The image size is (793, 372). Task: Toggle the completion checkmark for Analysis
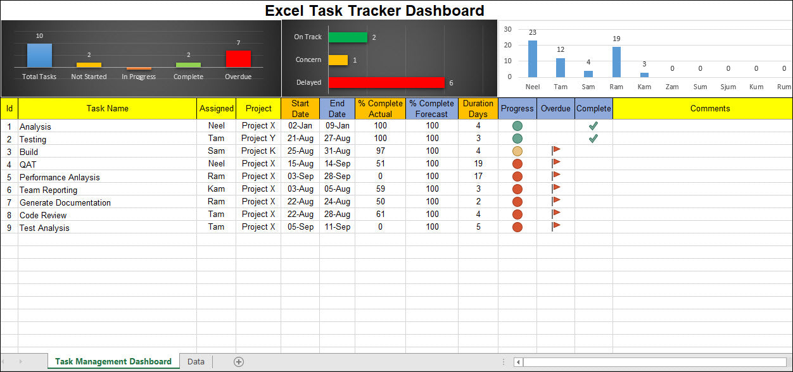tap(593, 125)
